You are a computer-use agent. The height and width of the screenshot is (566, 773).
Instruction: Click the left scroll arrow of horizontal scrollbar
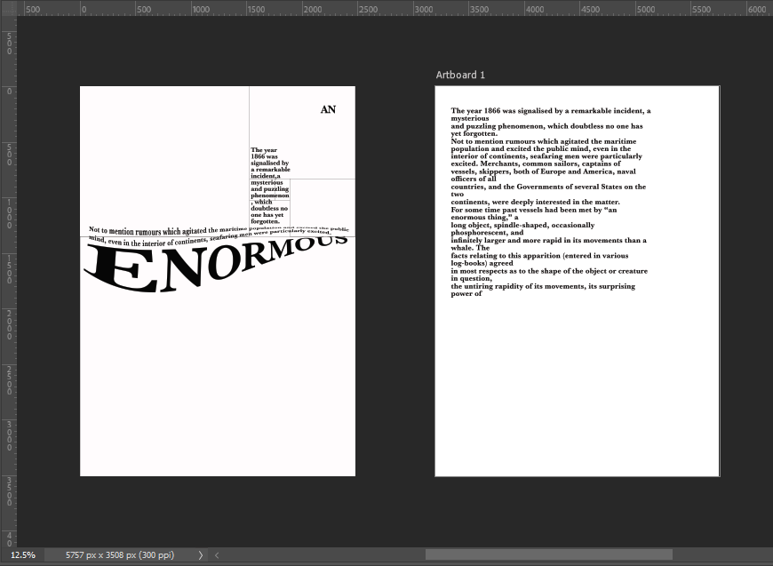coord(218,555)
